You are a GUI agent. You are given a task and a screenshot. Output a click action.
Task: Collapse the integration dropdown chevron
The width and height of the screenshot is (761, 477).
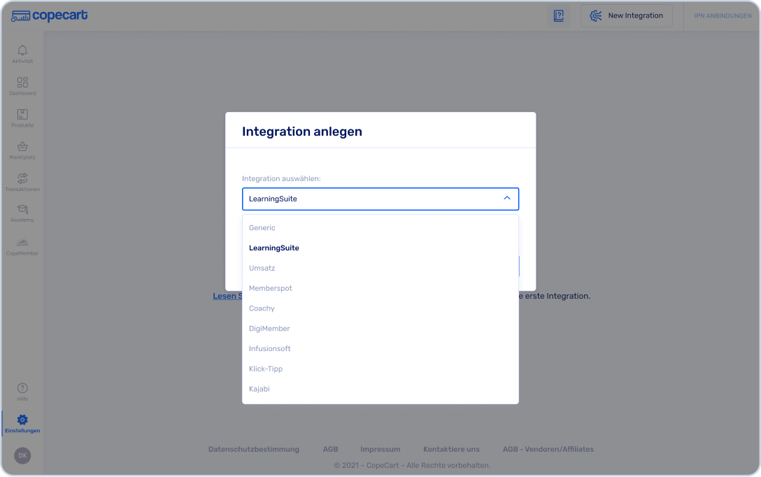point(506,199)
